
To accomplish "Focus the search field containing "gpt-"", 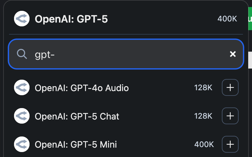I will click(x=126, y=54).
